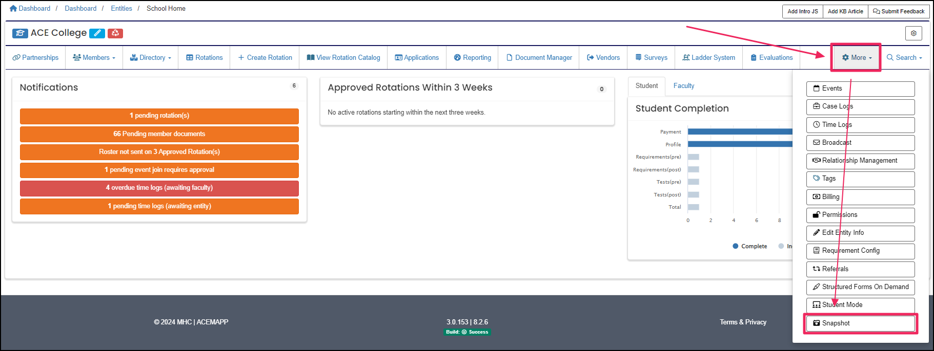Open the Surveys section
The image size is (934, 351).
click(651, 58)
